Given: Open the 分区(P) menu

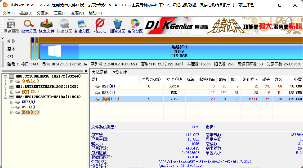Looking at the screenshot, I should pos(43,13).
